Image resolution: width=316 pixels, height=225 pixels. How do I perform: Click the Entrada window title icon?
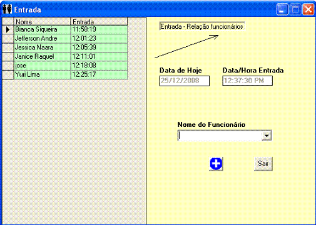point(7,9)
